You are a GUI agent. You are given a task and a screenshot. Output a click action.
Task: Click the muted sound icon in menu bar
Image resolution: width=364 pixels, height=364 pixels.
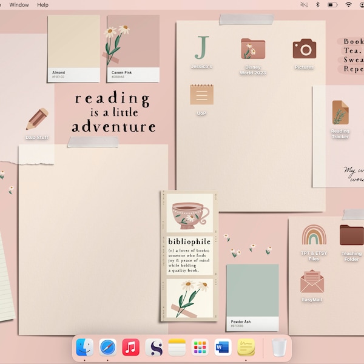304,5
